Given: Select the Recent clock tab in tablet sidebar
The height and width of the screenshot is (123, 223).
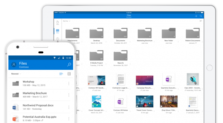Looking at the screenshot, I should (58, 39).
